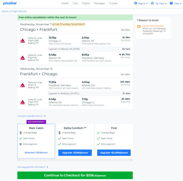Image resolution: width=183 pixels, height=181 pixels.
Task: Click the First Extra Legroom checkmark
Action: point(98,144)
